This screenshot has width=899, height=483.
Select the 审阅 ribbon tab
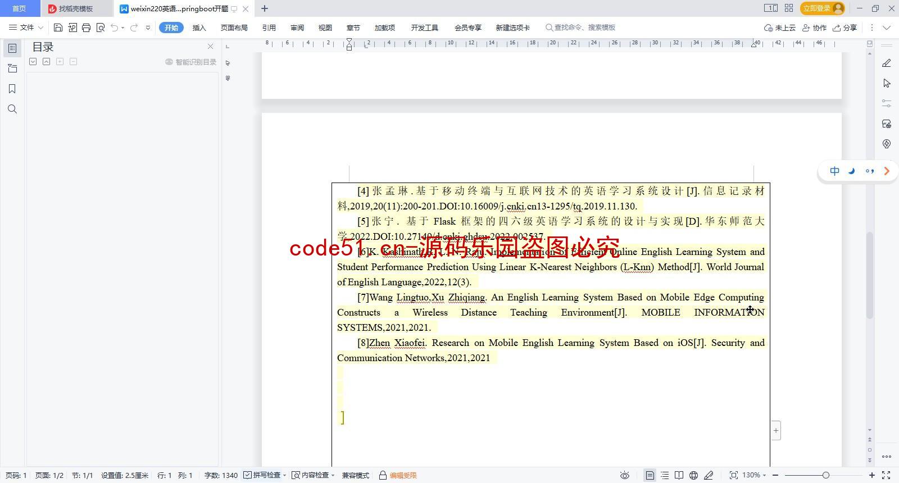click(297, 28)
